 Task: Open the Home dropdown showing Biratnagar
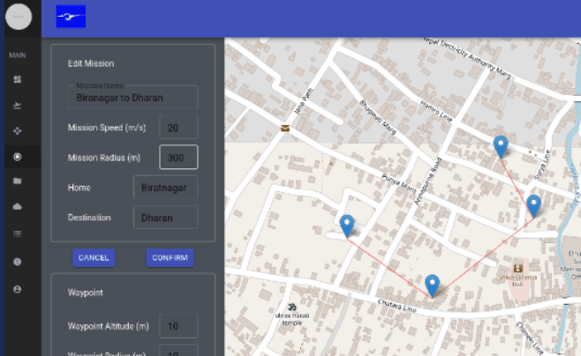[165, 187]
